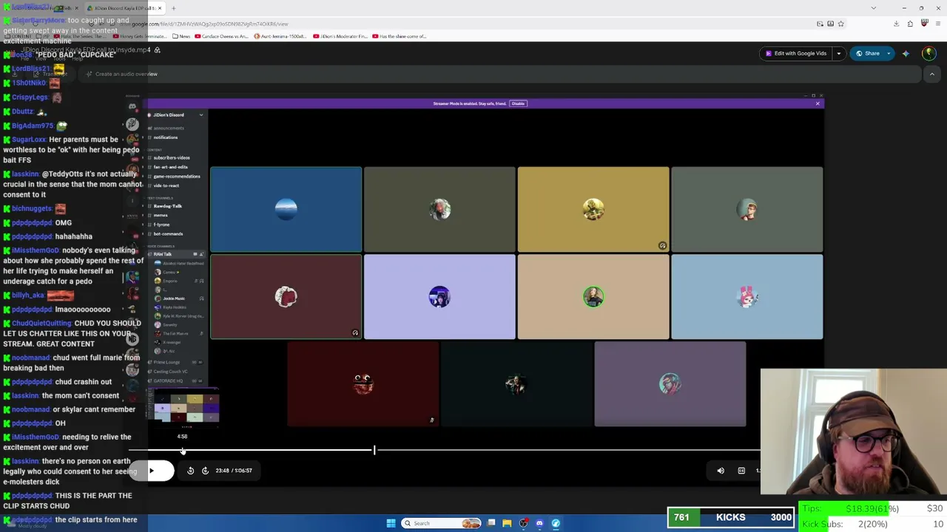
Task: Select the blue call tile with globe avatar
Action: tap(286, 210)
